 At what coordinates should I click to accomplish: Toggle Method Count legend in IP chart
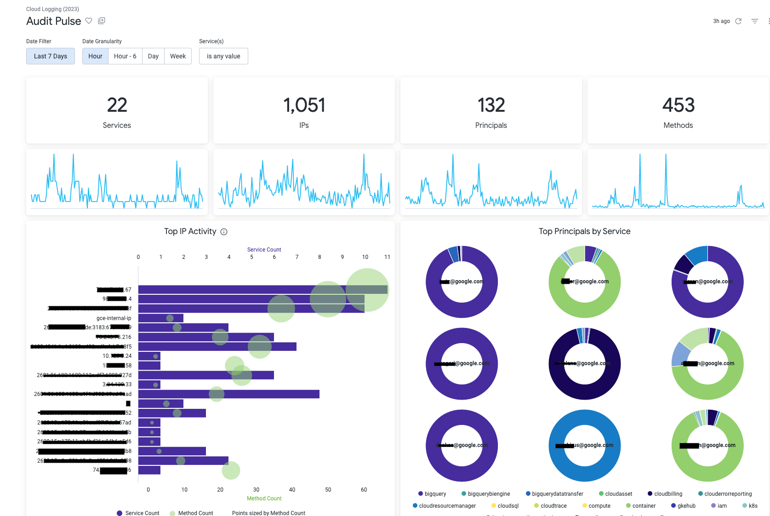click(191, 513)
